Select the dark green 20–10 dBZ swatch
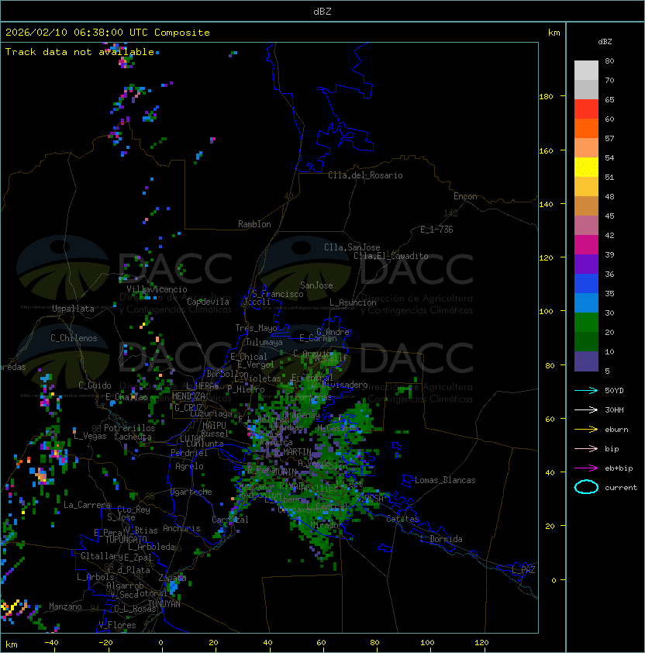 tap(586, 342)
